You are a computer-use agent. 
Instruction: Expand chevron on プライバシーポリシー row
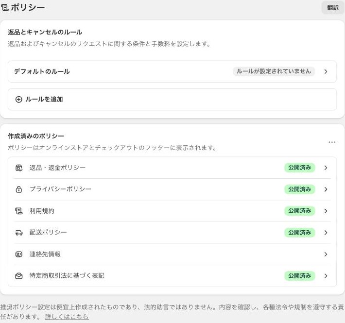tap(326, 189)
